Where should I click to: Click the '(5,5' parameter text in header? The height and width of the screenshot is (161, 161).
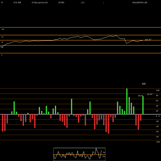[x=83, y=3]
